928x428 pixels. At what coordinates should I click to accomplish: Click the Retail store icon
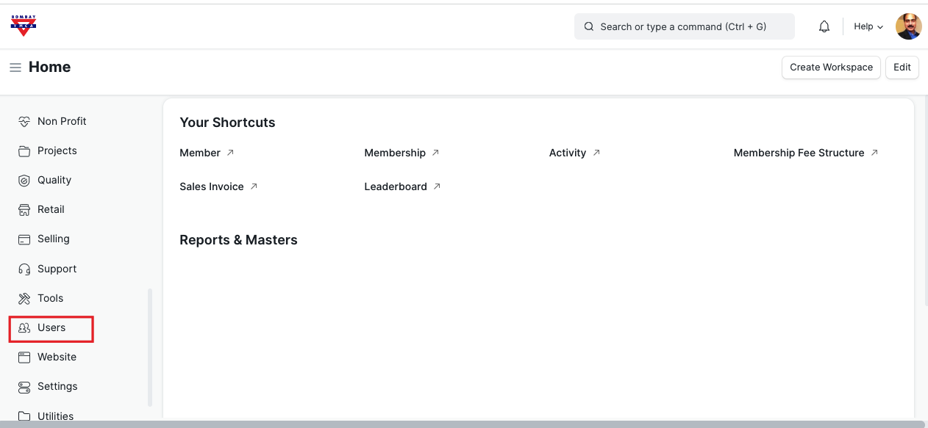24,210
